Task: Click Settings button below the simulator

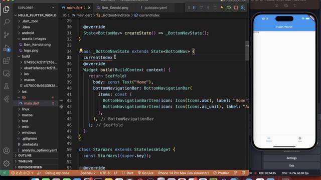Action: pos(291,158)
